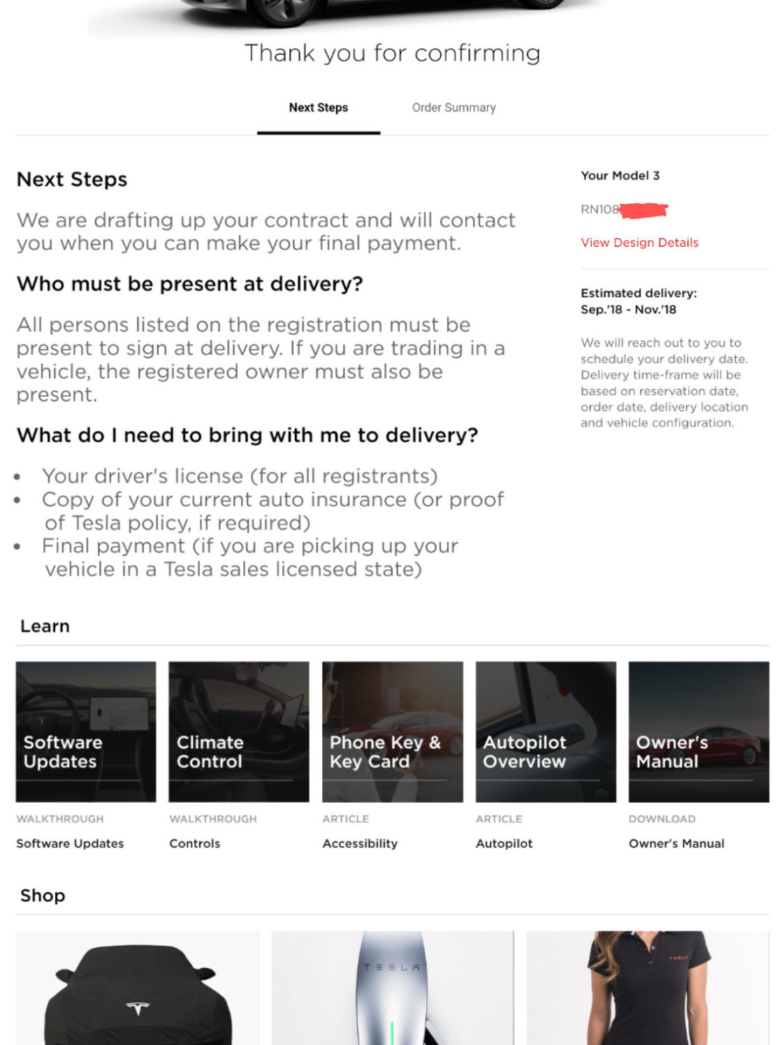Click the redacted RN108 reservation number

tap(624, 210)
